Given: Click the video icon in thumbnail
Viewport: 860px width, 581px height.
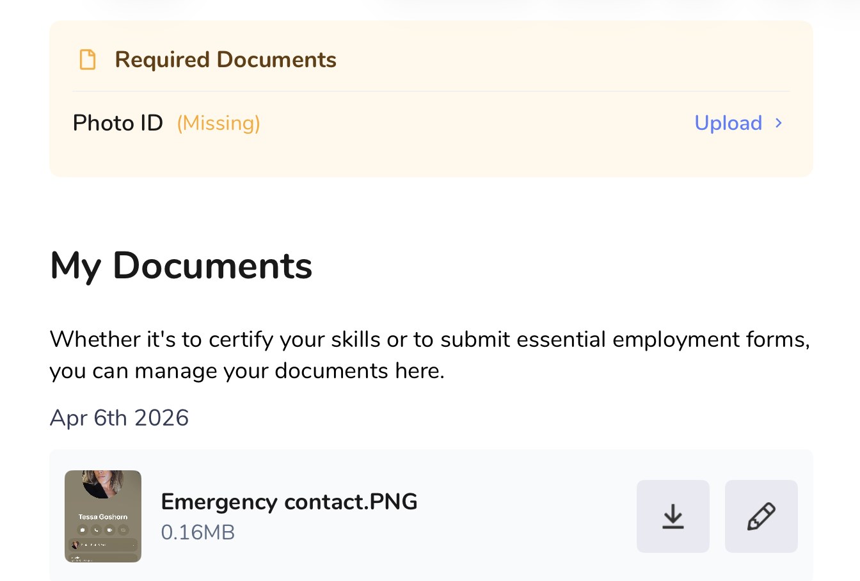Looking at the screenshot, I should [110, 530].
